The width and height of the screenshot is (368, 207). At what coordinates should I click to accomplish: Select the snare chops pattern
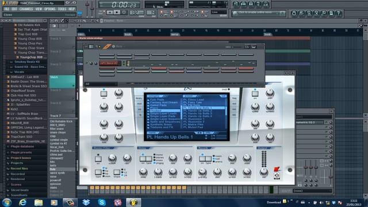(x=58, y=132)
